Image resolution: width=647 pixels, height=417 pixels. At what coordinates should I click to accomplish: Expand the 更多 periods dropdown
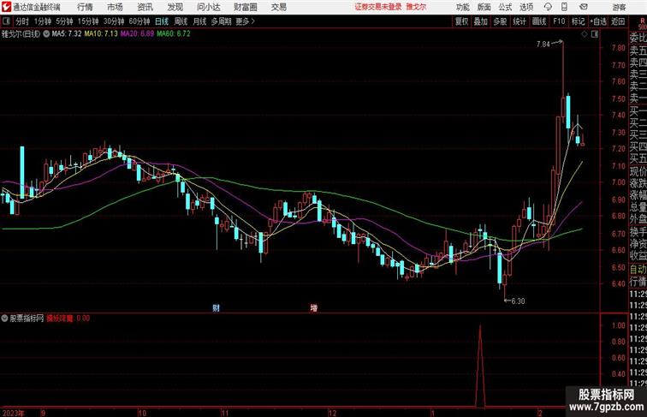[x=245, y=21]
